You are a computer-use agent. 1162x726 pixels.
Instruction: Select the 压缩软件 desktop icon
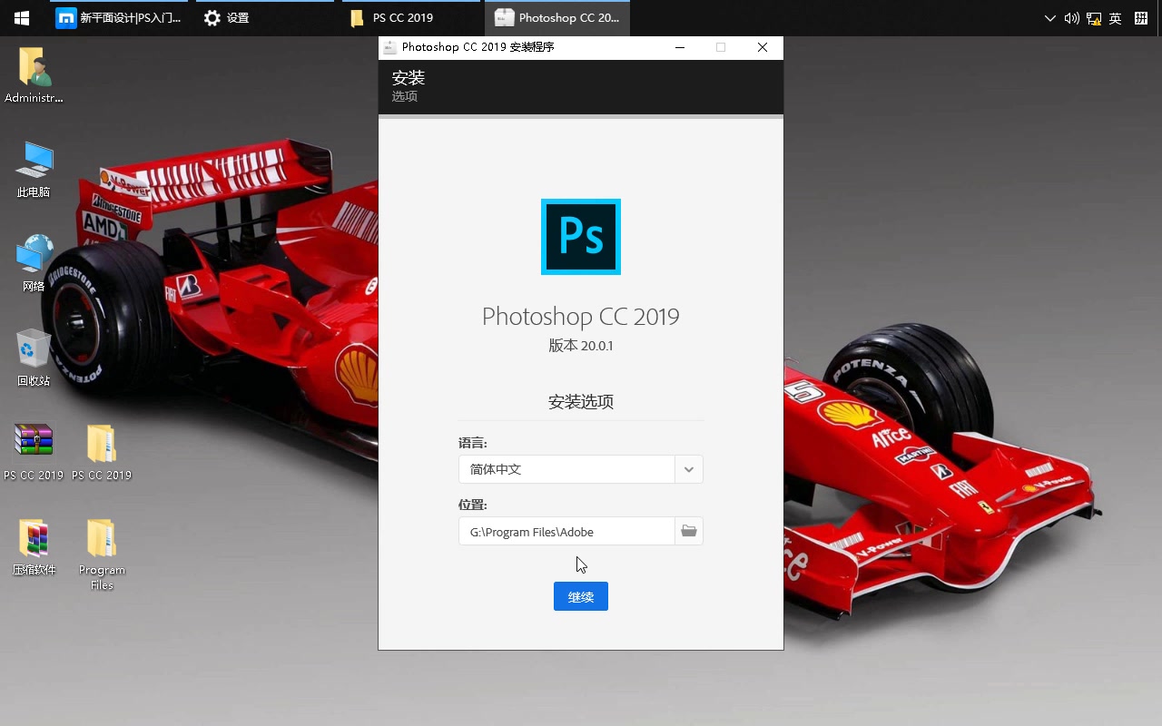(34, 547)
